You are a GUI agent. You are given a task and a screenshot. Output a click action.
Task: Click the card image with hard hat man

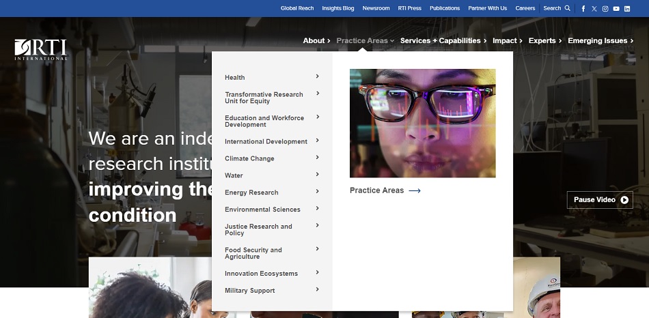[536, 287]
